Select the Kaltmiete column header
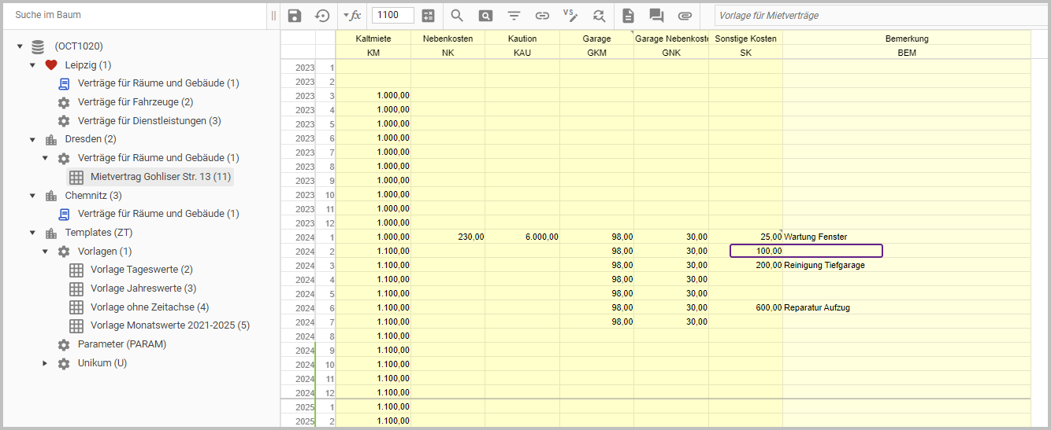 click(x=373, y=39)
